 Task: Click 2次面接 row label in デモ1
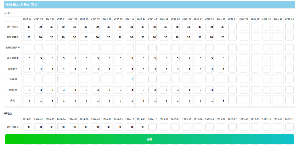12,90
